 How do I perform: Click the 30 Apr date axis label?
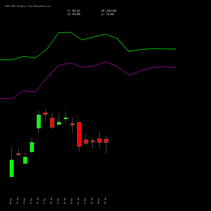[x=105, y=201]
